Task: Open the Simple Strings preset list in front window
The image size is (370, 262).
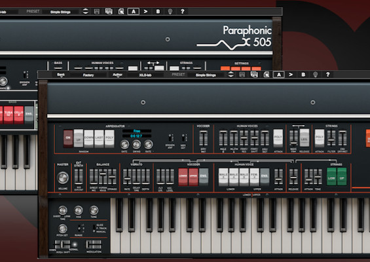Action: pyautogui.click(x=206, y=75)
